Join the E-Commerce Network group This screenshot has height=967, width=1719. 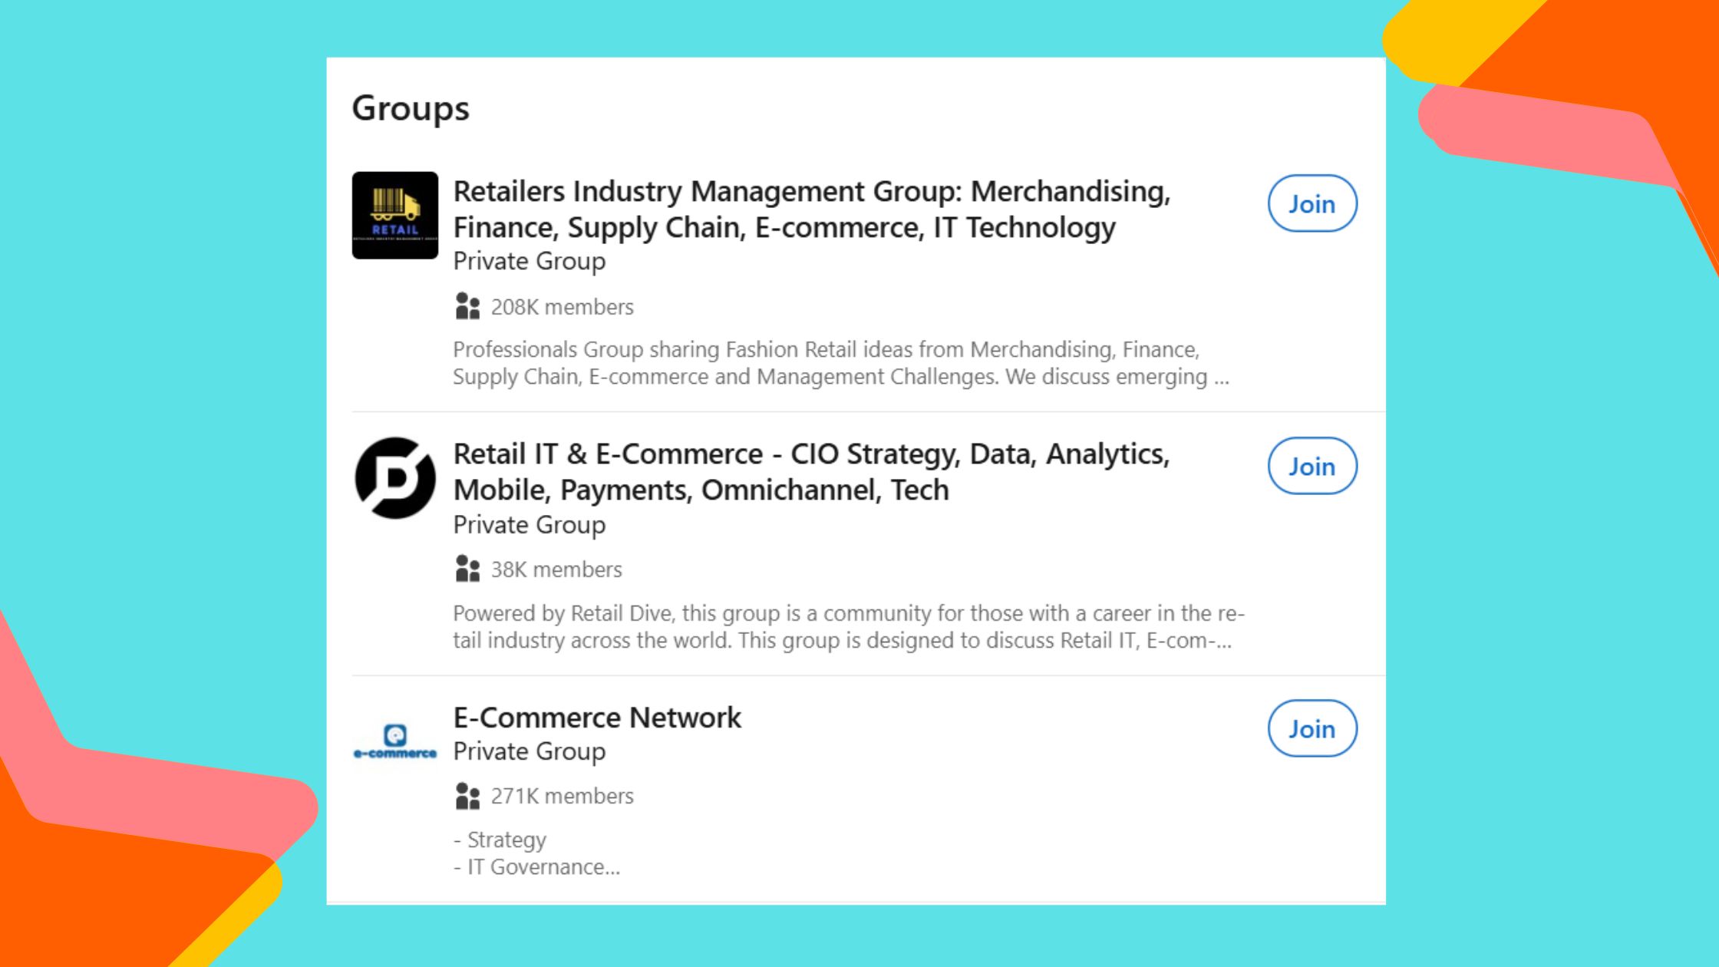[x=1312, y=729]
